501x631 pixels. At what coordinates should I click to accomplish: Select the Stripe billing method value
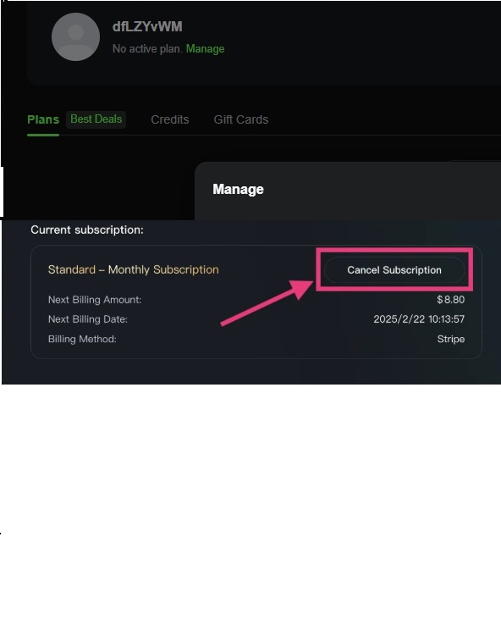(x=451, y=339)
